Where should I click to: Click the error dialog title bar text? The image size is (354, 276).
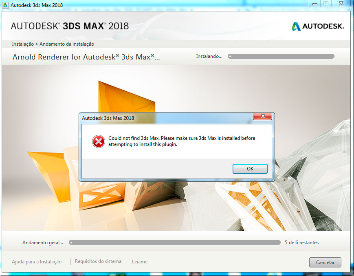click(108, 118)
